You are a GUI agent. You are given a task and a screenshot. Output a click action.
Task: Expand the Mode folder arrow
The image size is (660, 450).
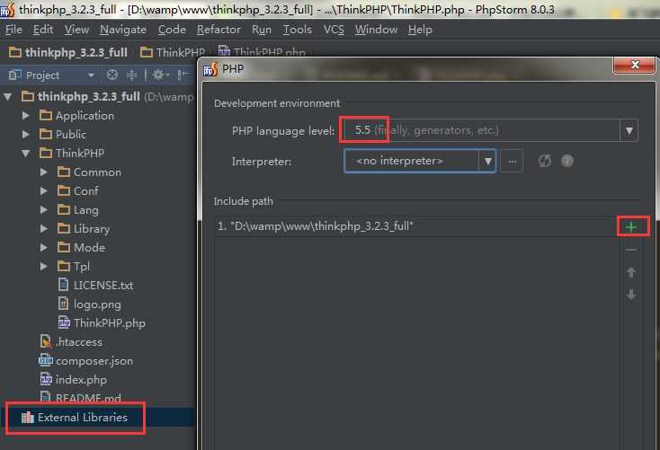(x=44, y=247)
